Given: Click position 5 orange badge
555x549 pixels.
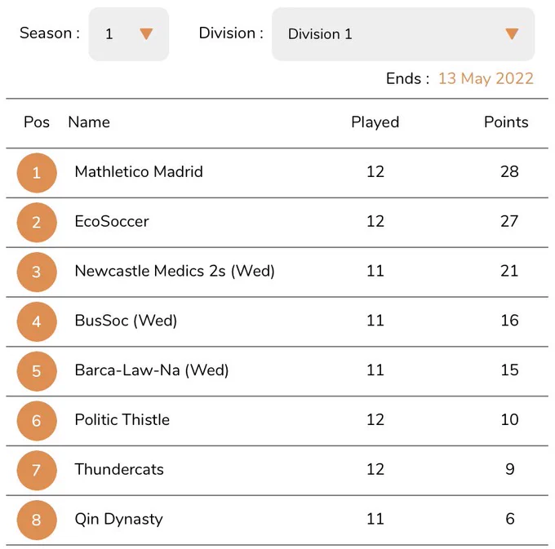Looking at the screenshot, I should [x=37, y=371].
